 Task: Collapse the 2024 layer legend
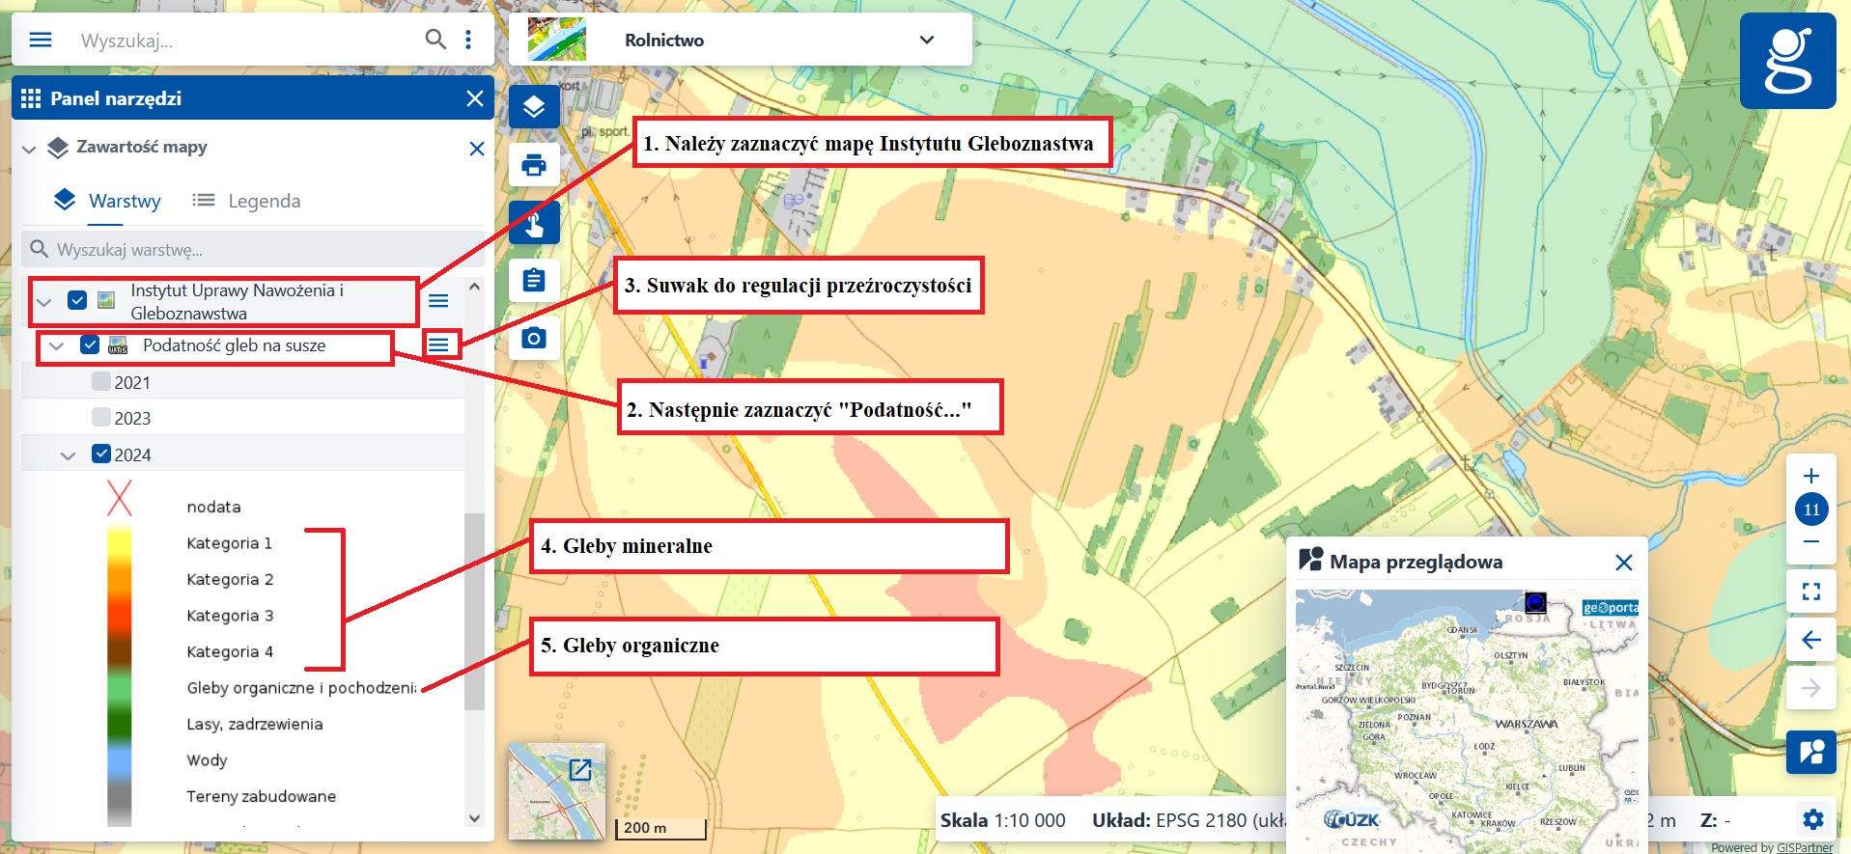(x=68, y=455)
